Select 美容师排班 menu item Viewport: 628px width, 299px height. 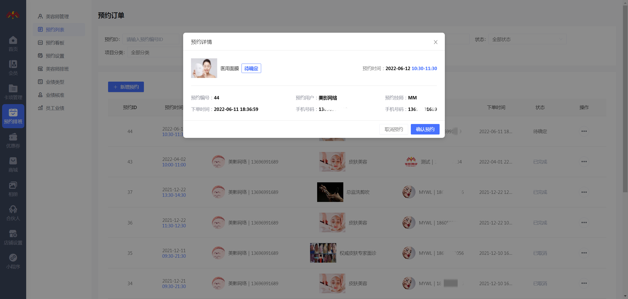(x=57, y=69)
